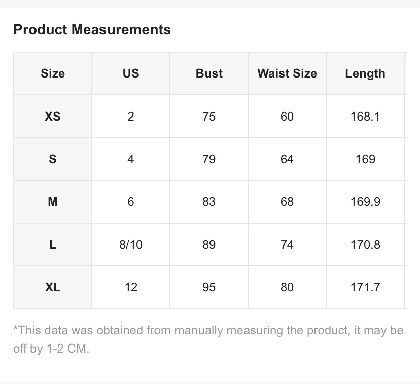This screenshot has width=420, height=384.
Task: Click the 168.1 length cell
Action: [365, 117]
